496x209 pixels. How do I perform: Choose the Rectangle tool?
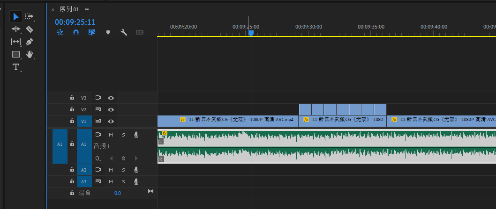point(16,54)
